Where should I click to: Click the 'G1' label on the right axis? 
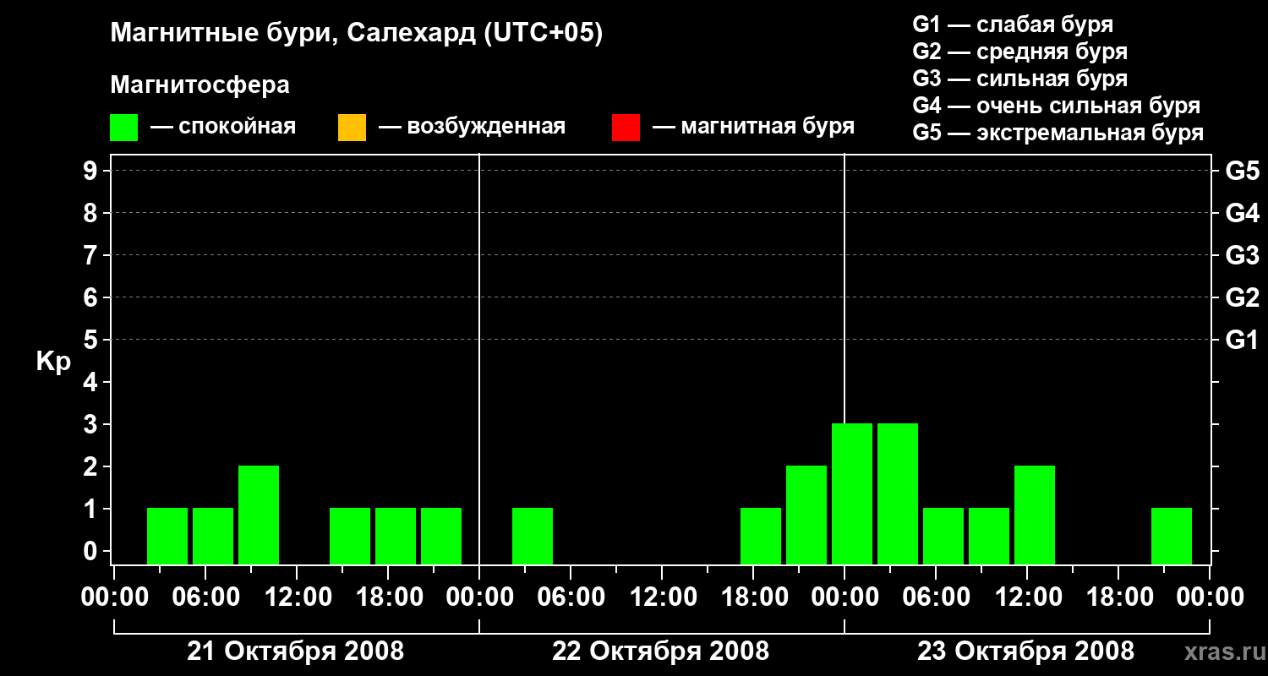1243,340
